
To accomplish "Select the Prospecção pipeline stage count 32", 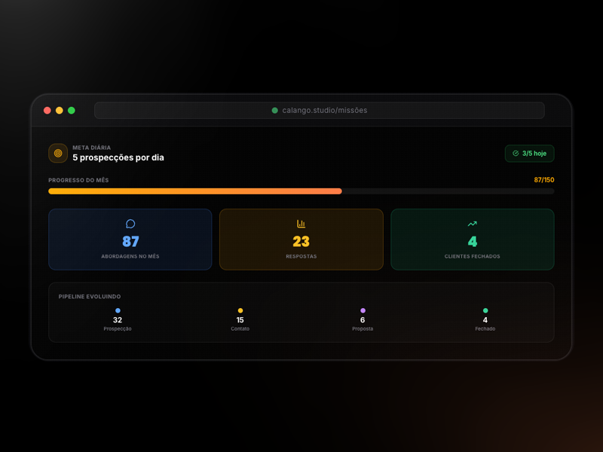I will coord(118,320).
